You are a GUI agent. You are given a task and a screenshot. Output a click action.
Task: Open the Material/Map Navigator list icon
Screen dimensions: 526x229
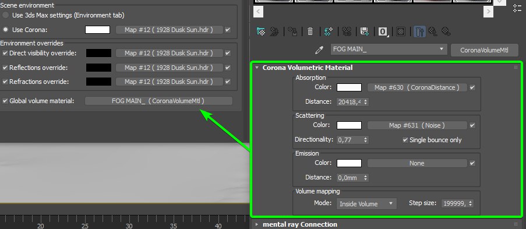517,8
